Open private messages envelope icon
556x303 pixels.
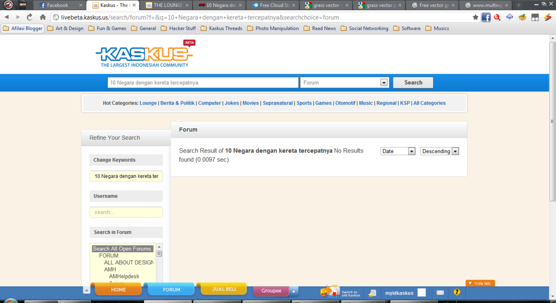440,293
